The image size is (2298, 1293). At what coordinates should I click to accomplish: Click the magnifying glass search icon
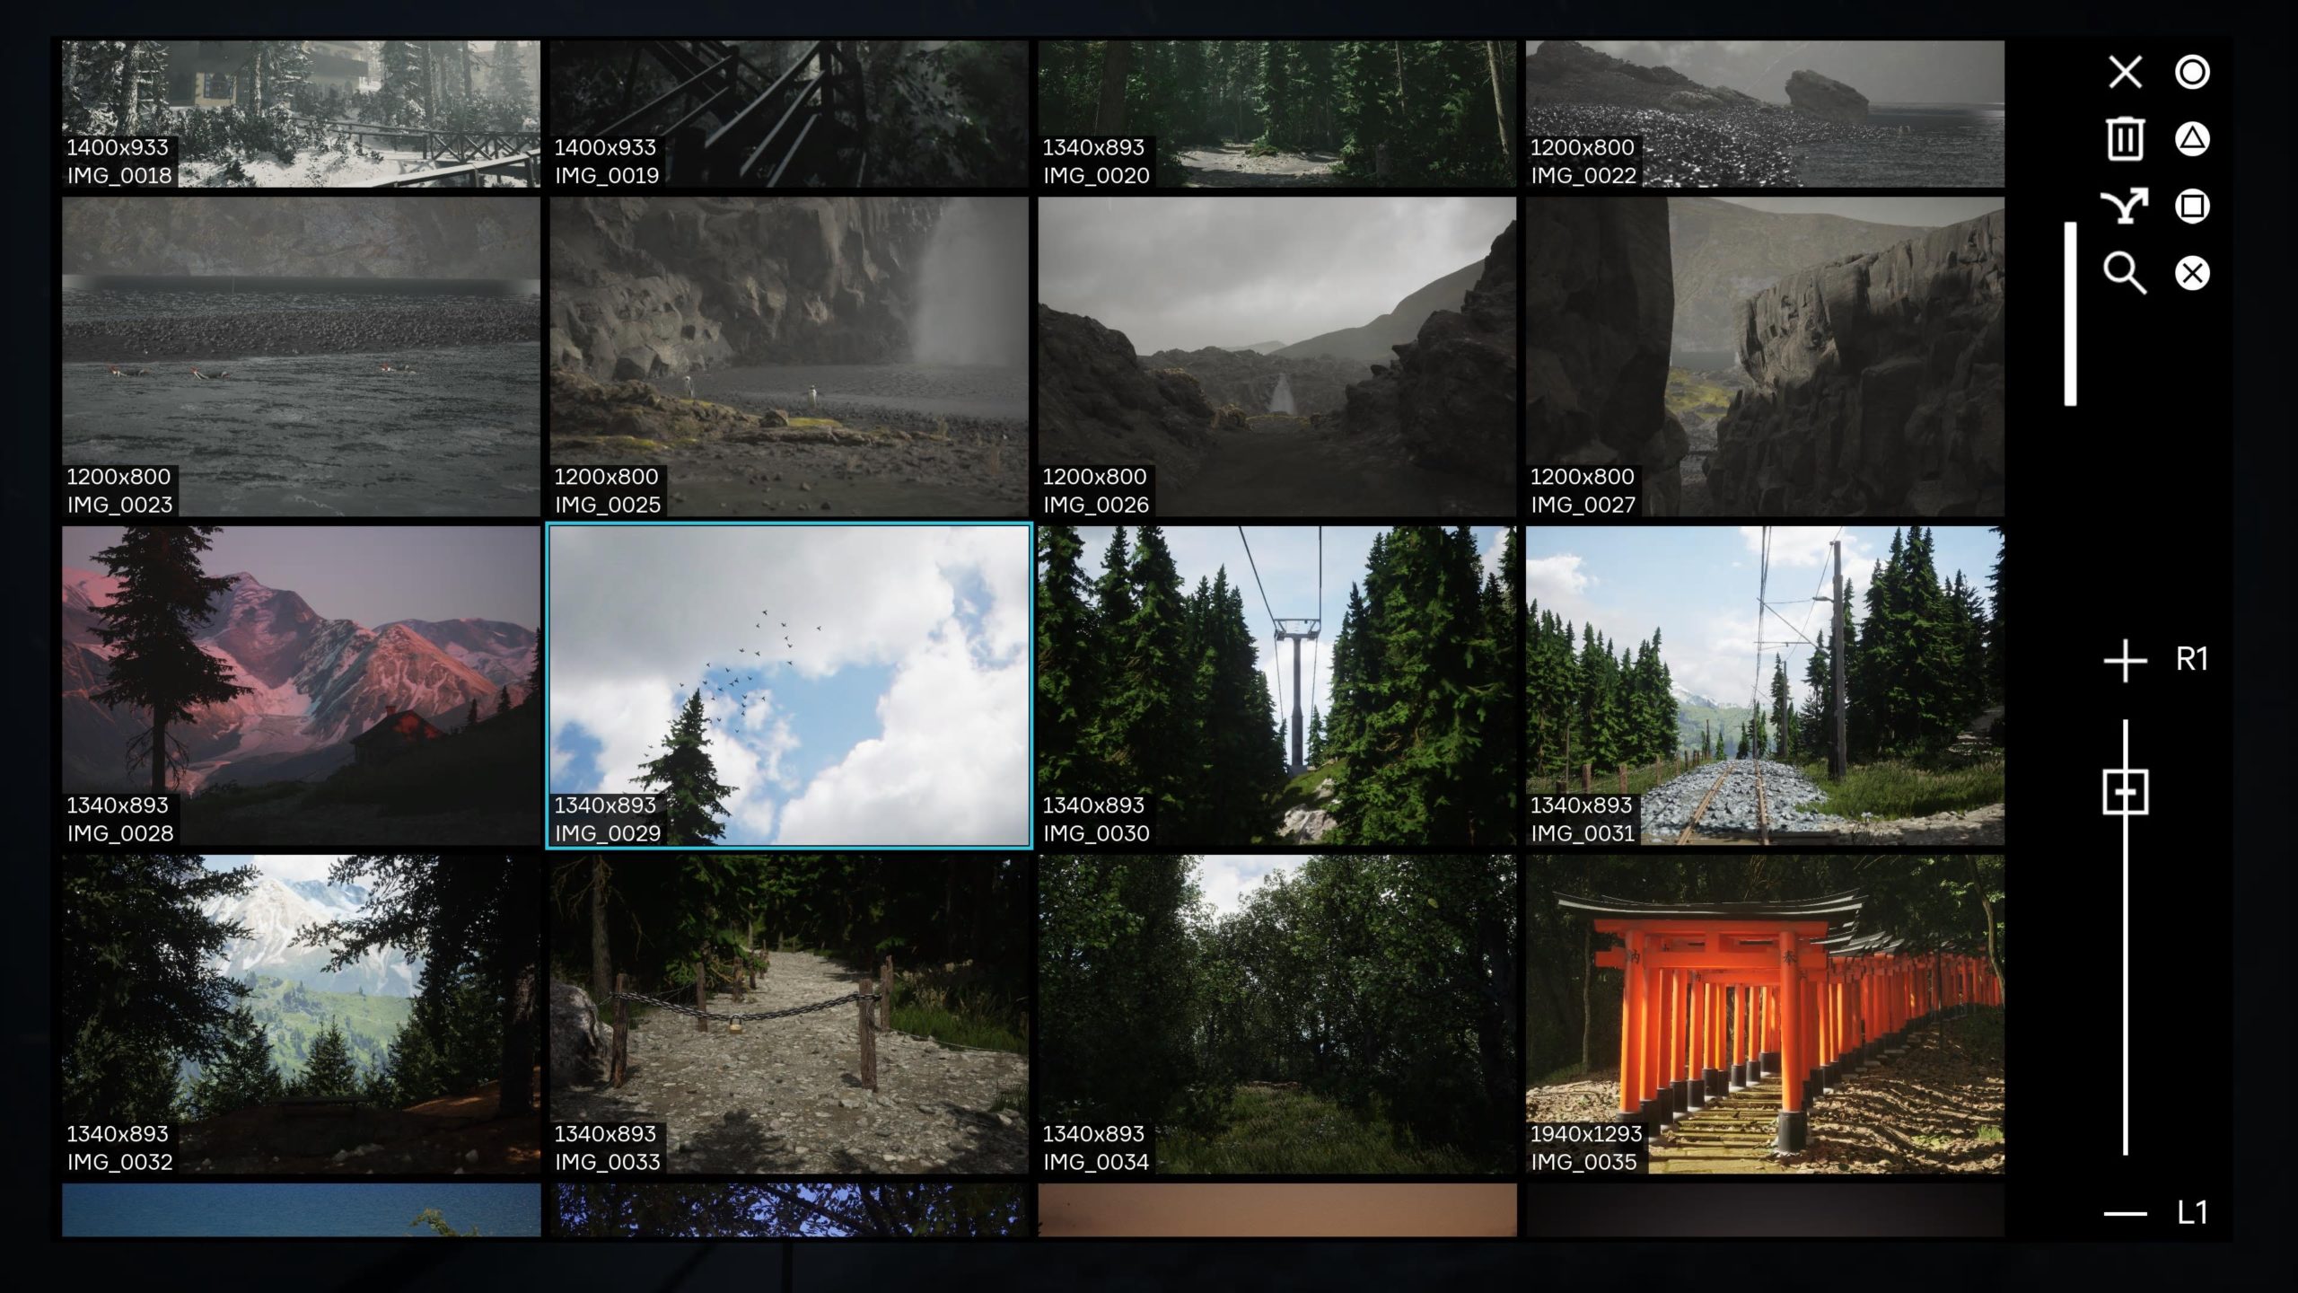[x=2125, y=273]
